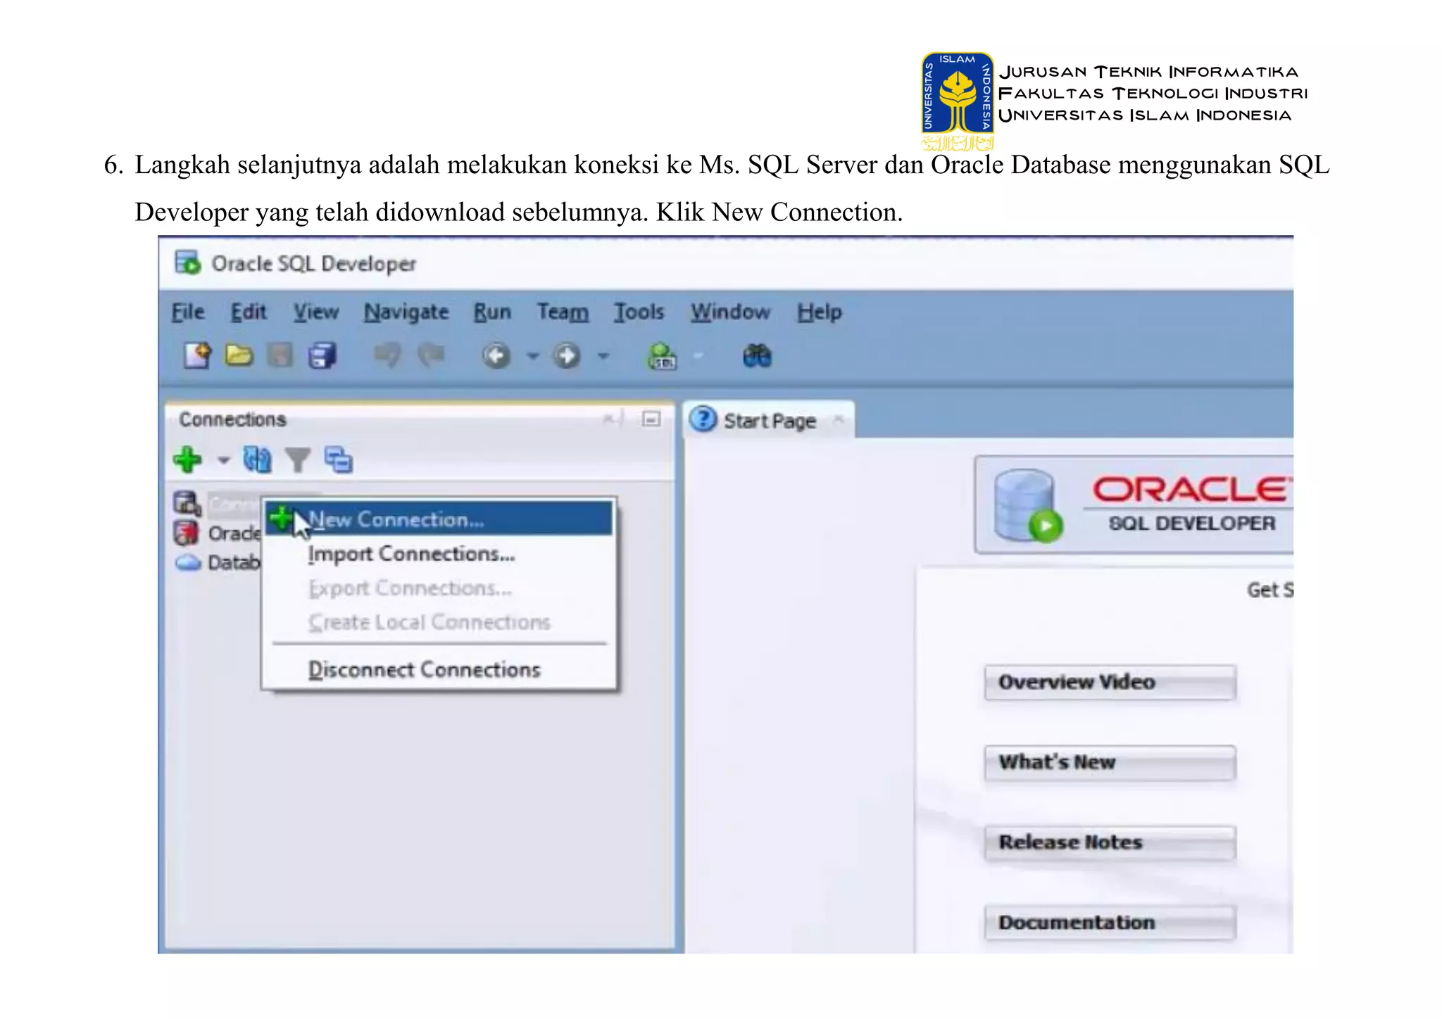Click the New document toolbar icon
The width and height of the screenshot is (1442, 1019).
pyautogui.click(x=197, y=355)
